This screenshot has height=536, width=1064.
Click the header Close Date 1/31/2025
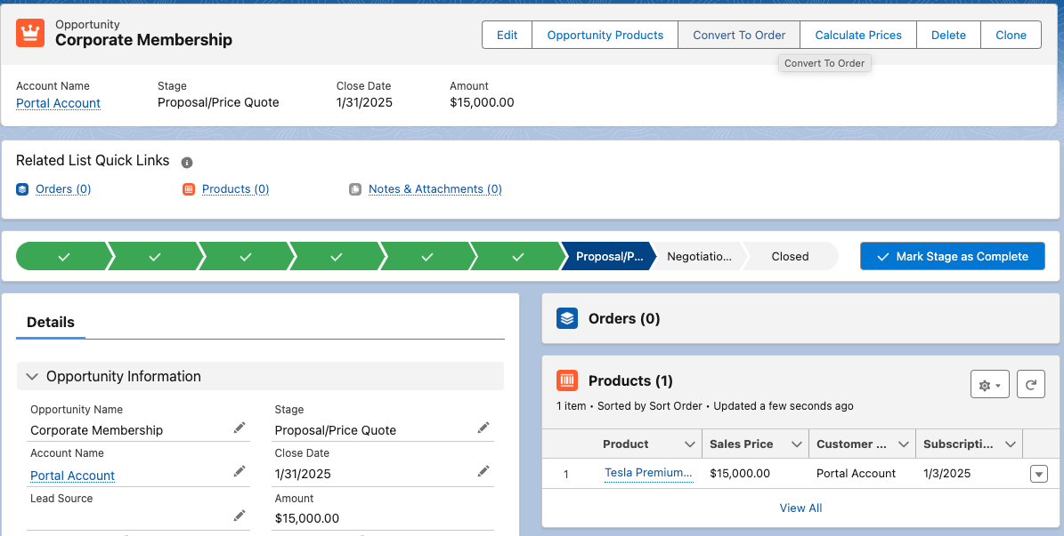tap(364, 102)
